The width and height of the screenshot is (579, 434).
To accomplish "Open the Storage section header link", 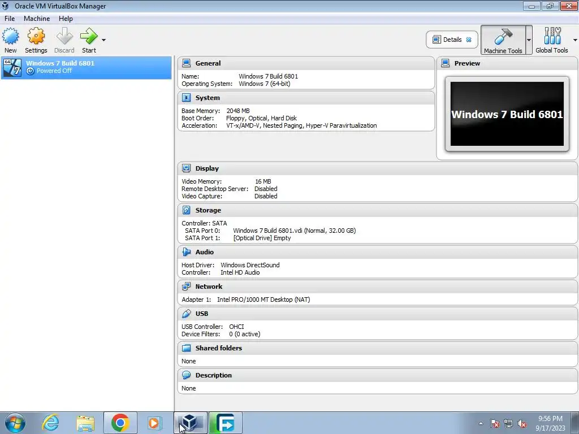I will coord(208,210).
